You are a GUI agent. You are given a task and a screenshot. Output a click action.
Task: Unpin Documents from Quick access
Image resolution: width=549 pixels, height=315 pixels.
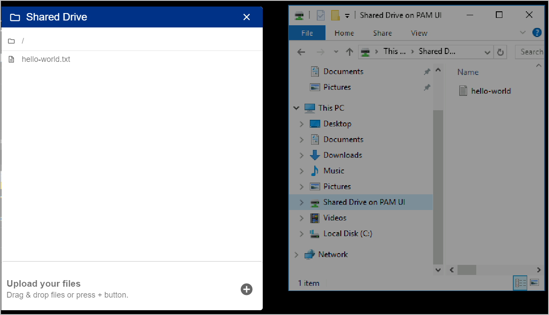pos(427,71)
